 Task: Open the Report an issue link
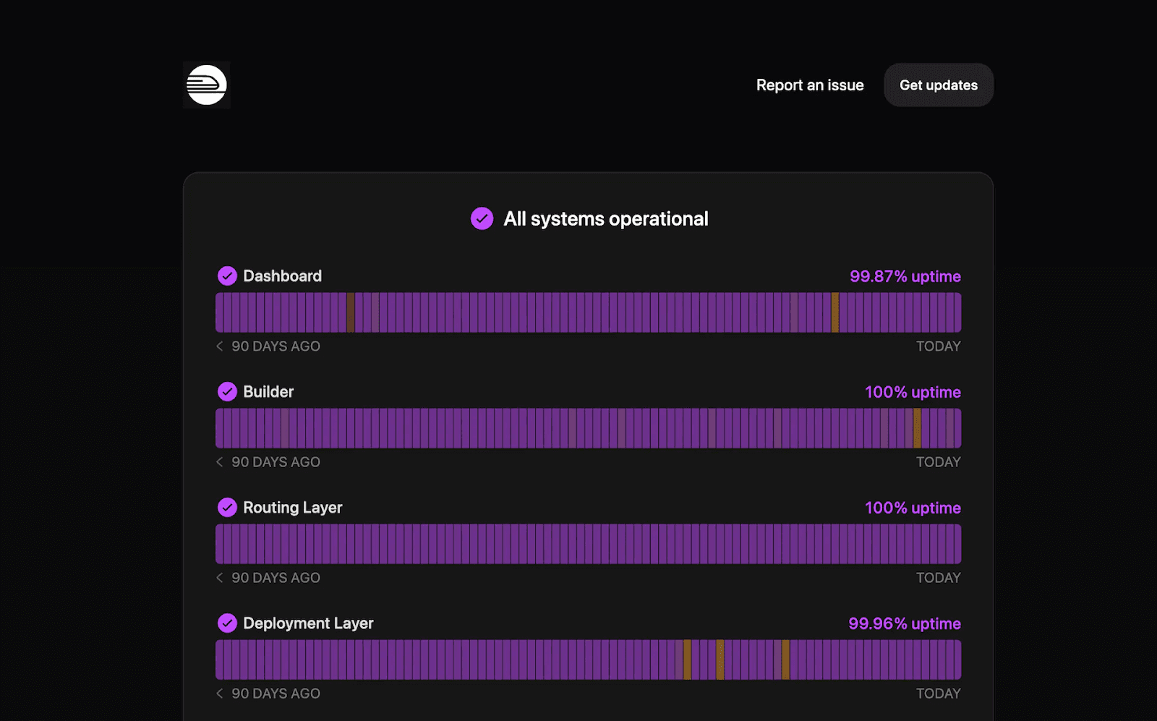pos(810,85)
